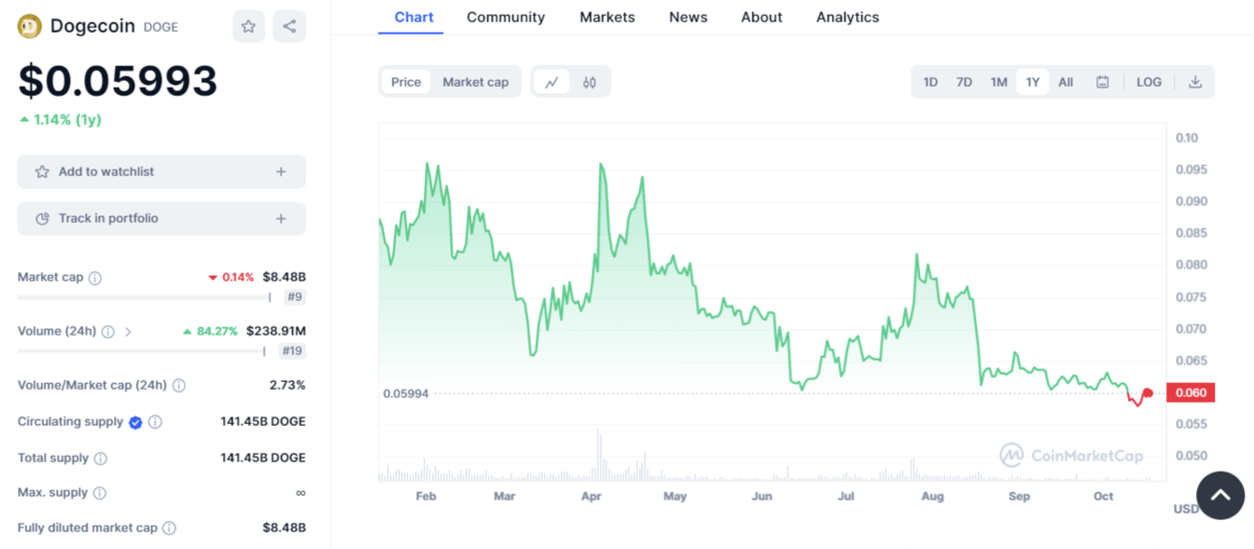
Task: Enable LOG scale on chart
Action: [1149, 82]
